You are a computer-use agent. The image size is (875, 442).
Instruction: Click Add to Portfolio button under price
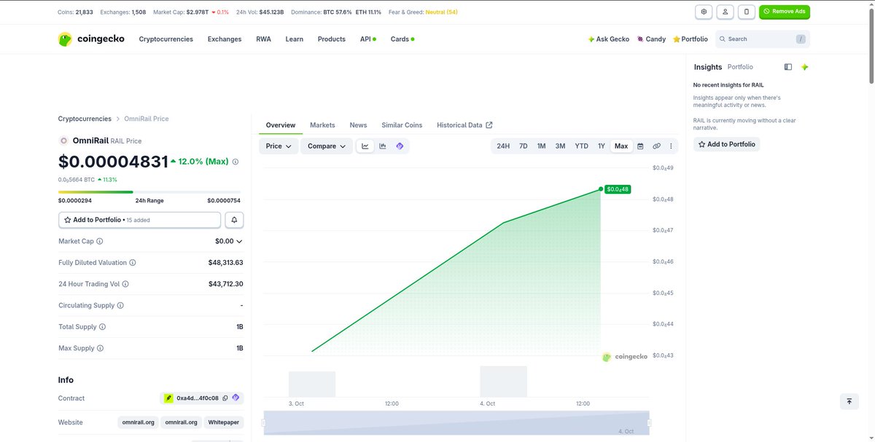click(139, 220)
